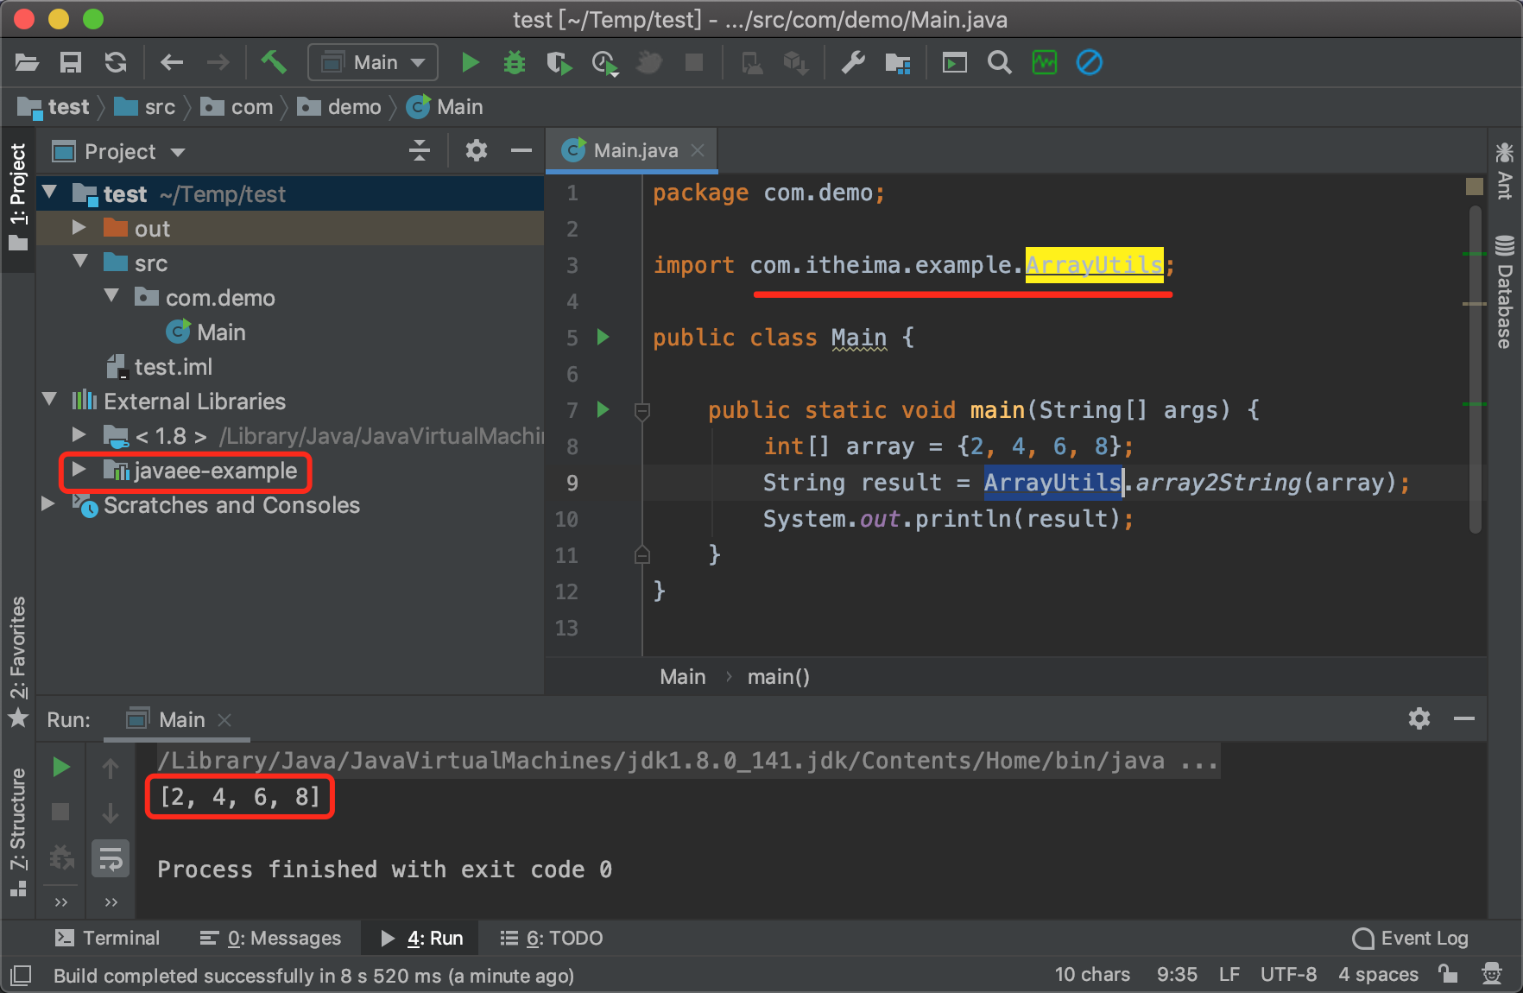Image resolution: width=1523 pixels, height=993 pixels.
Task: Collapse the com.demo package
Action: (111, 296)
